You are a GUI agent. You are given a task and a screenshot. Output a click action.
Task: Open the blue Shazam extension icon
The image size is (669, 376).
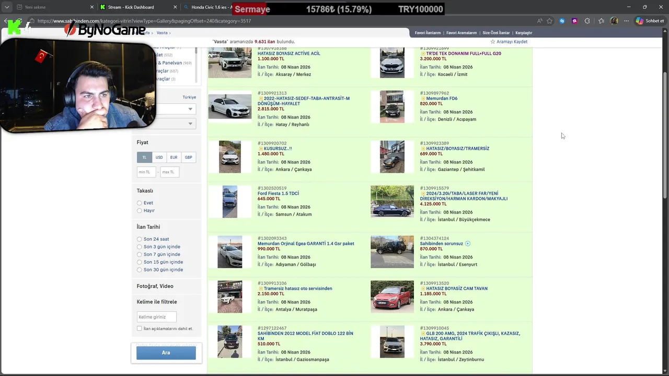click(x=562, y=21)
